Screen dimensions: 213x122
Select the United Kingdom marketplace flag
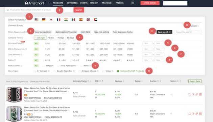(x=88, y=20)
